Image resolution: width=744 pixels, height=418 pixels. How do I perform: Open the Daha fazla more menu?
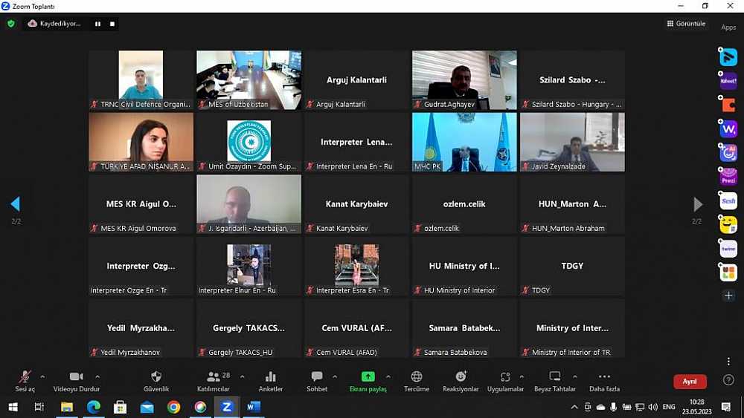click(x=604, y=377)
